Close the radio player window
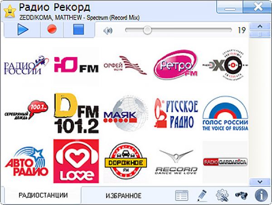The image size is (272, 205). click(257, 7)
